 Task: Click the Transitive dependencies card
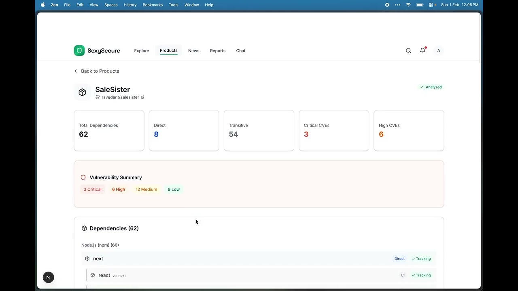pos(259,131)
